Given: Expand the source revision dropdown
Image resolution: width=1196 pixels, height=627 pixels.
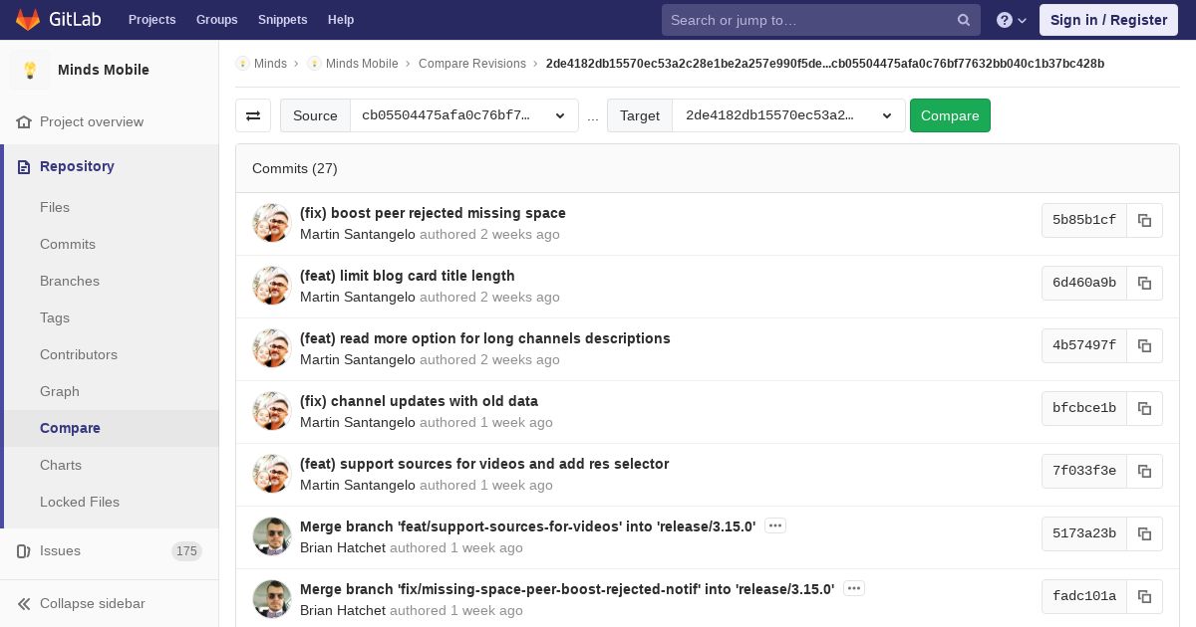Looking at the screenshot, I should click(464, 115).
